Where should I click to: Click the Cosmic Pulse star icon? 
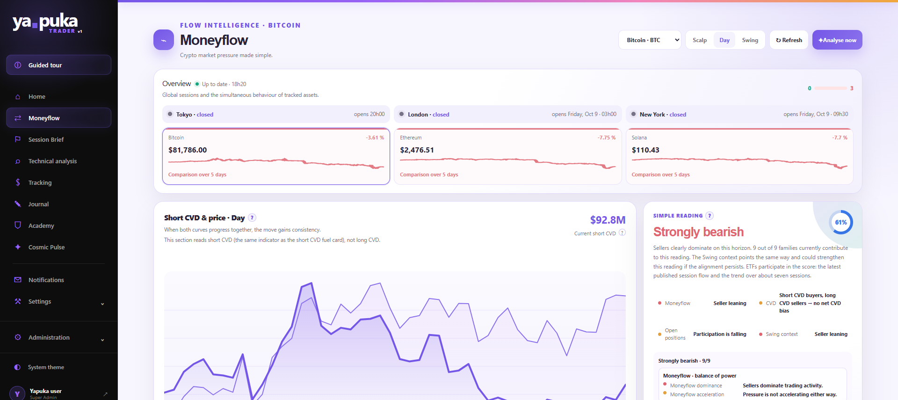pyautogui.click(x=18, y=247)
